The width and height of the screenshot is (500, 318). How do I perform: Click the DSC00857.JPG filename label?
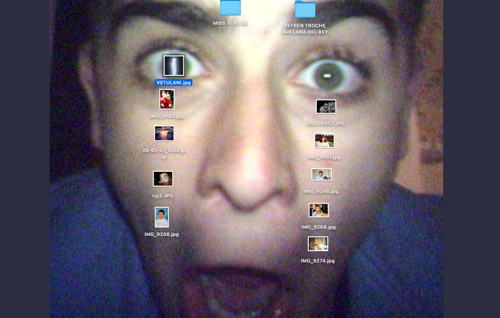pyautogui.click(x=325, y=124)
